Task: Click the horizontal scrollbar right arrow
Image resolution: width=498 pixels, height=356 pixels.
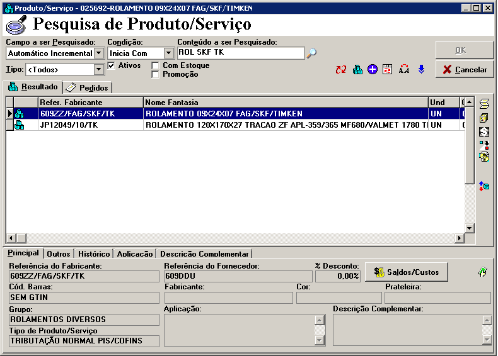Action: pos(460,238)
